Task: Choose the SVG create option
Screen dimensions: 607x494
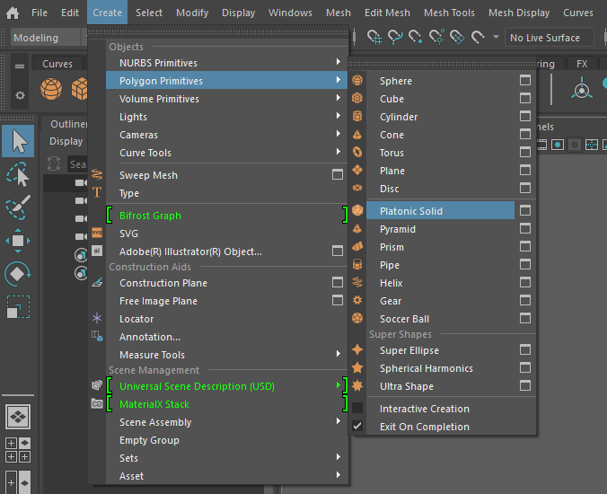Action: point(228,233)
